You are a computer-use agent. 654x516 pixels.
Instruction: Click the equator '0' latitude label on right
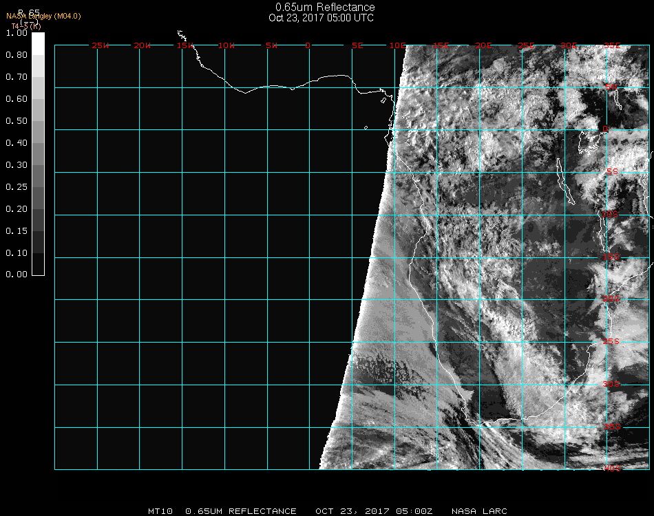point(605,129)
